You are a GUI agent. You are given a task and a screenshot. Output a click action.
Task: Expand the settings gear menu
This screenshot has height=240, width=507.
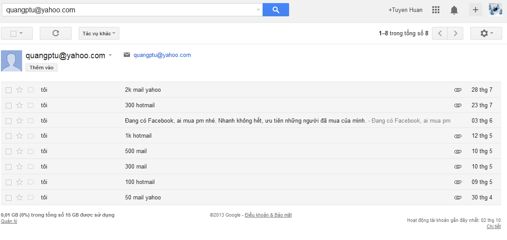pyautogui.click(x=486, y=33)
